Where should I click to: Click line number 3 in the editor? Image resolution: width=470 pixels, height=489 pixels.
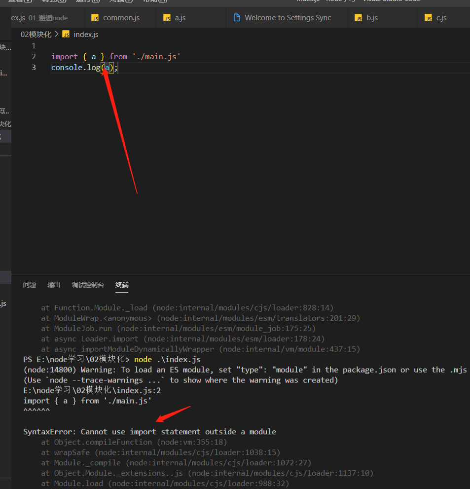point(33,67)
